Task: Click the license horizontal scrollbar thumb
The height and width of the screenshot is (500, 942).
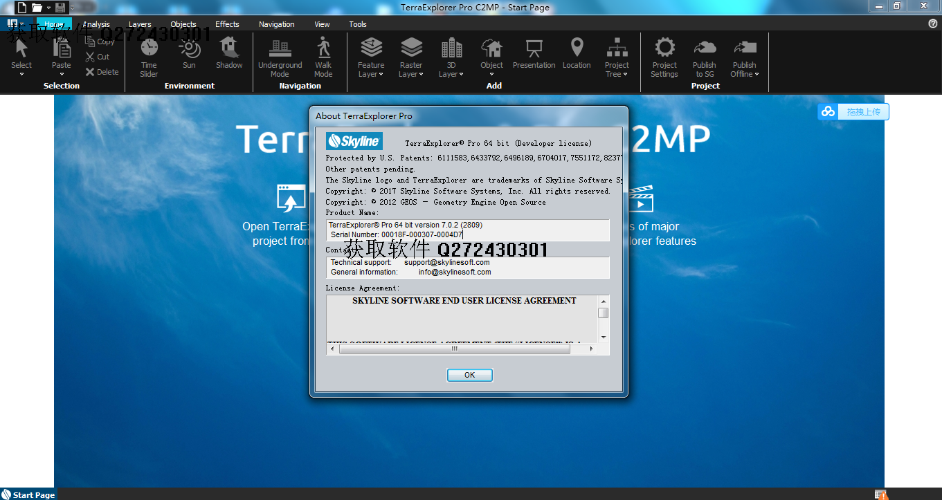Action: pos(455,349)
